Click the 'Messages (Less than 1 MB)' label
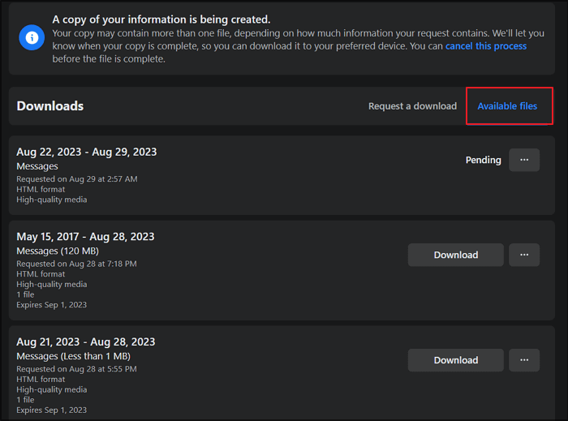The width and height of the screenshot is (568, 421). 73,356
